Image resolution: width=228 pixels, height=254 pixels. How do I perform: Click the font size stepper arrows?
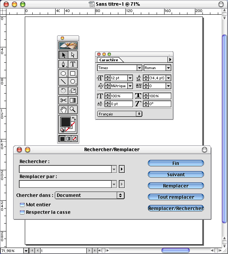pyautogui.click(x=107, y=78)
